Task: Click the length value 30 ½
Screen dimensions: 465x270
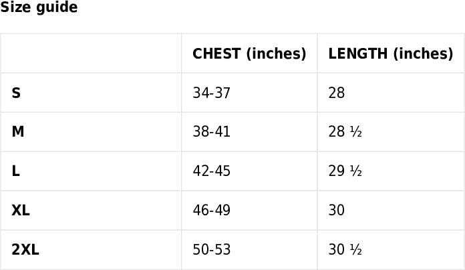Action: click(345, 250)
